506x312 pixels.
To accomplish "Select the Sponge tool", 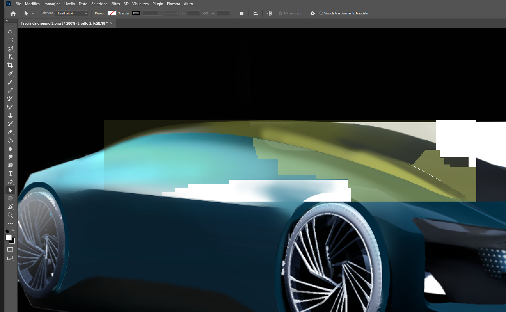I will [10, 165].
